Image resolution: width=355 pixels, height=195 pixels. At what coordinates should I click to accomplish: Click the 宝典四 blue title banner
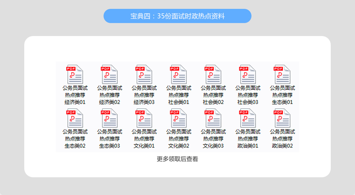[x=177, y=16]
